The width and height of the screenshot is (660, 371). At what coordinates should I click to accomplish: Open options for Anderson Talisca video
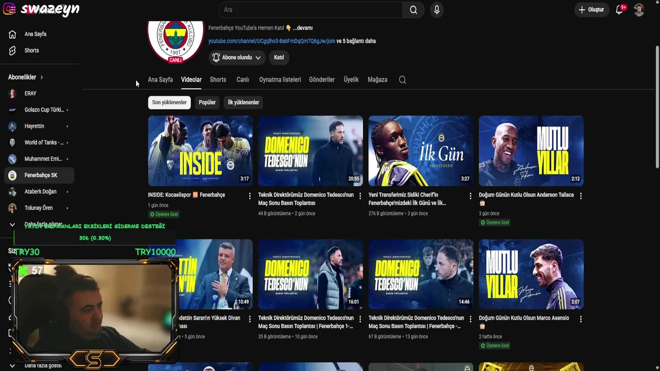[581, 196]
